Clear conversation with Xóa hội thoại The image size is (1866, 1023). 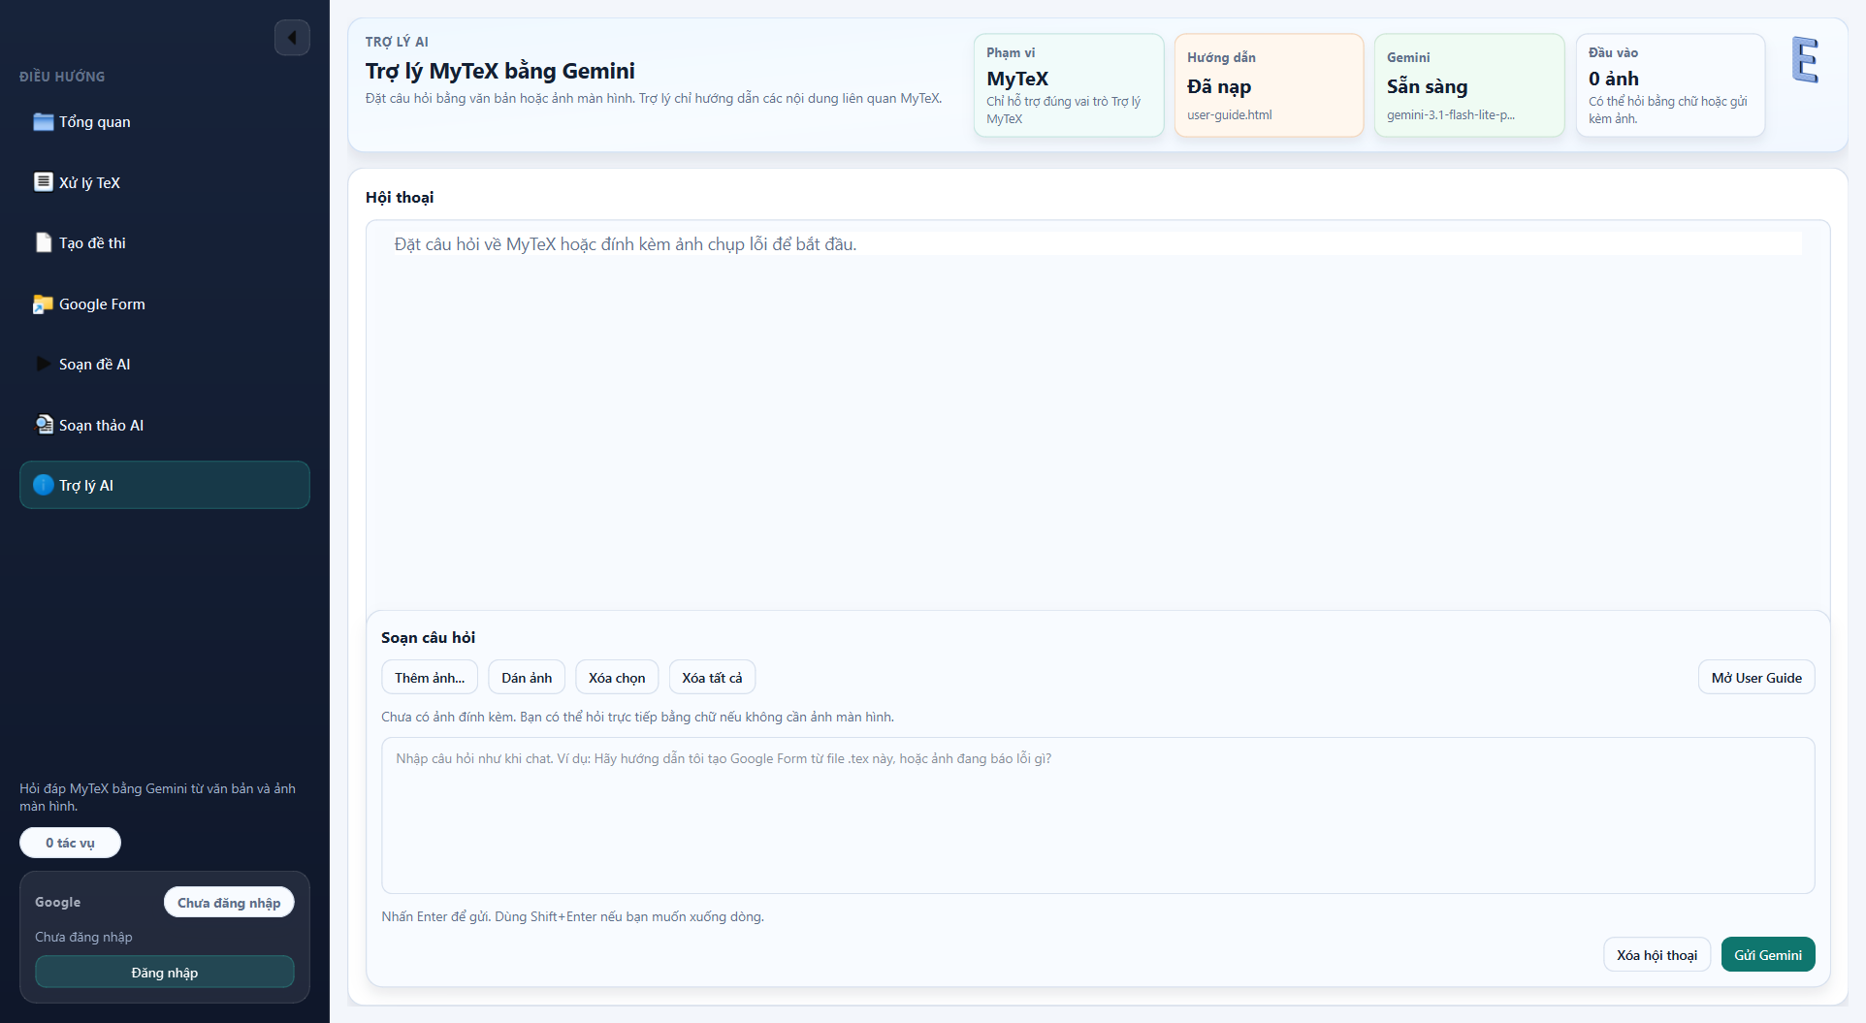pyautogui.click(x=1657, y=955)
